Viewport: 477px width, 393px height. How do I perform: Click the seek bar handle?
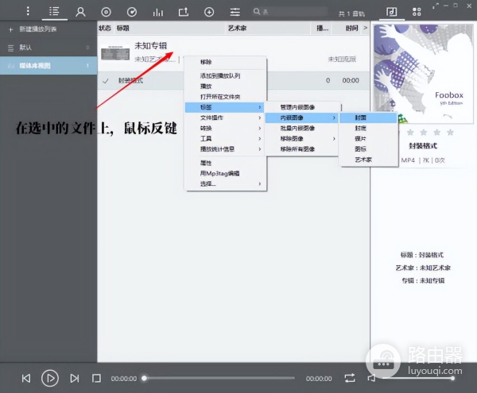[x=145, y=378]
